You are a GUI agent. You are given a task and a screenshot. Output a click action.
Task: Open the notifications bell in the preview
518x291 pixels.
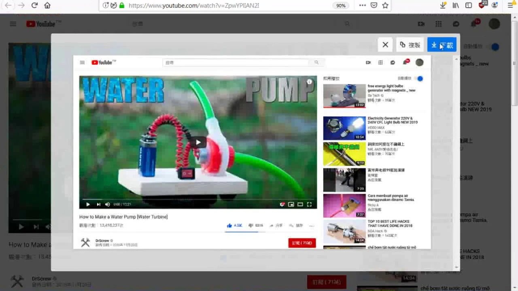click(x=405, y=62)
